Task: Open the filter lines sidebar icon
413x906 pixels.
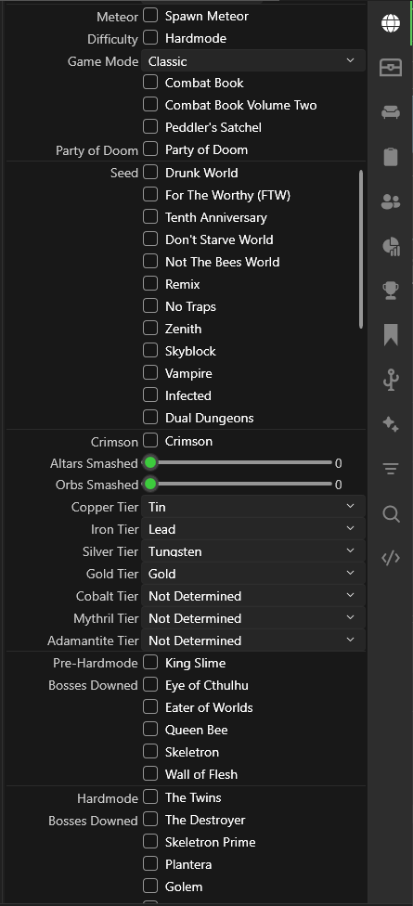Action: 391,469
